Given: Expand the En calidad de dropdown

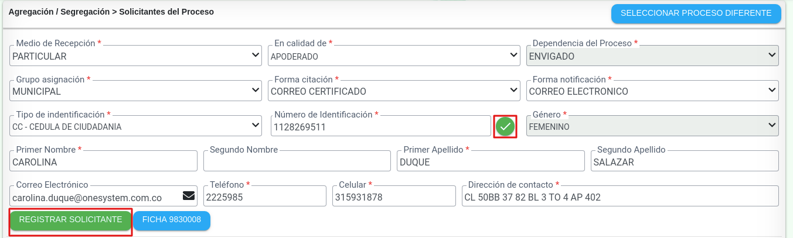Looking at the screenshot, I should click(394, 56).
